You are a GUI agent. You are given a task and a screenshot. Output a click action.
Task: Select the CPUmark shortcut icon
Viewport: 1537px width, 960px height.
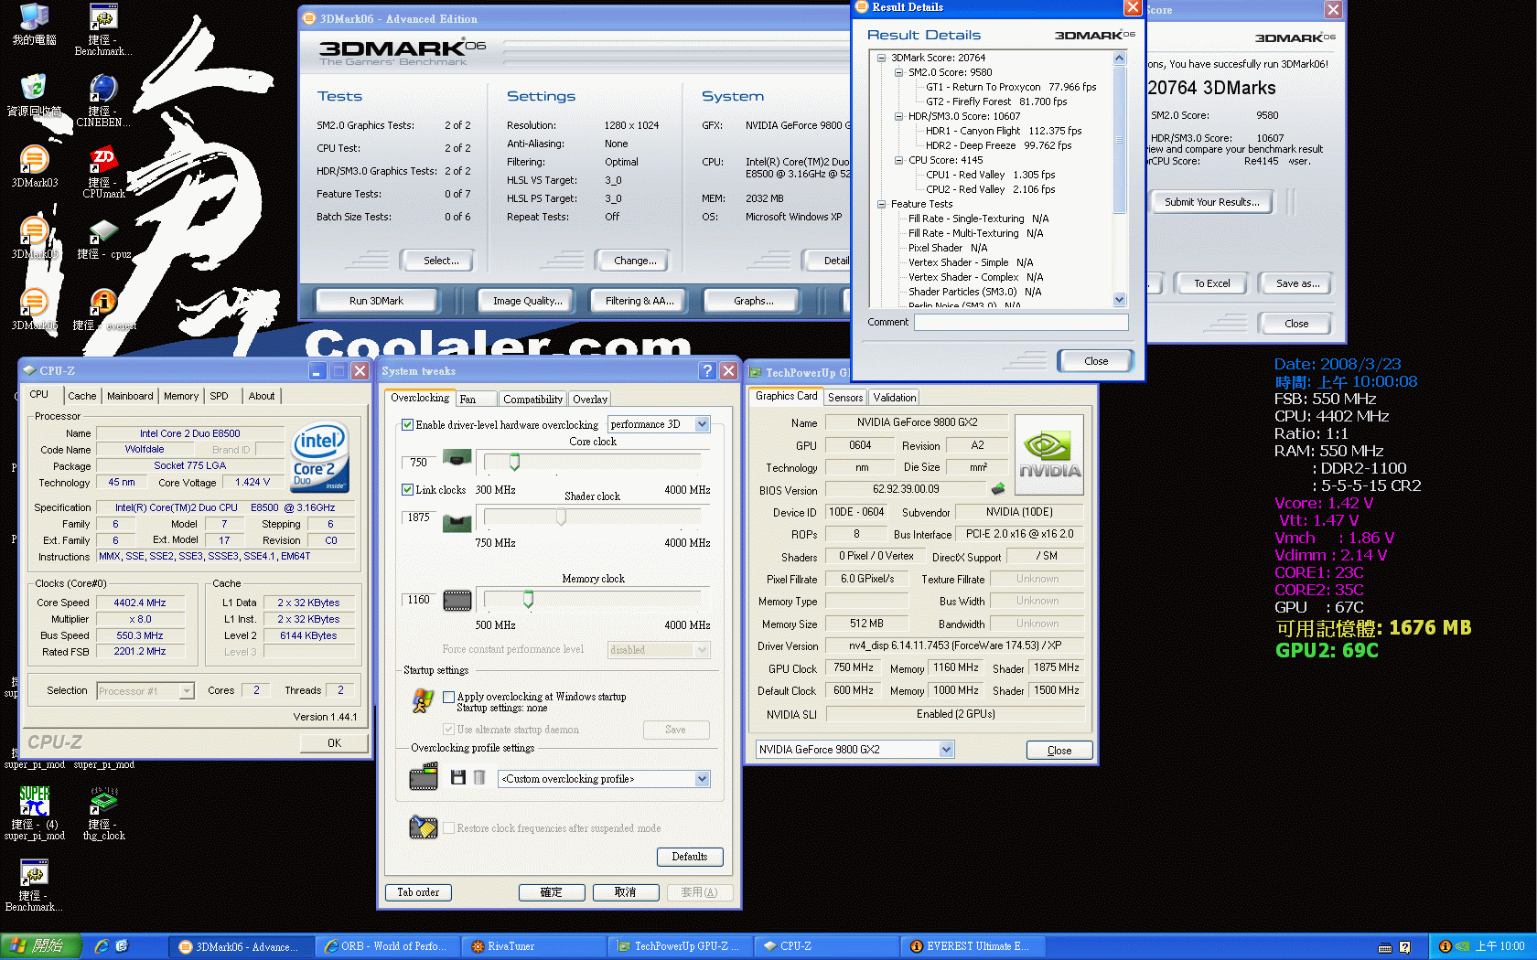click(103, 172)
